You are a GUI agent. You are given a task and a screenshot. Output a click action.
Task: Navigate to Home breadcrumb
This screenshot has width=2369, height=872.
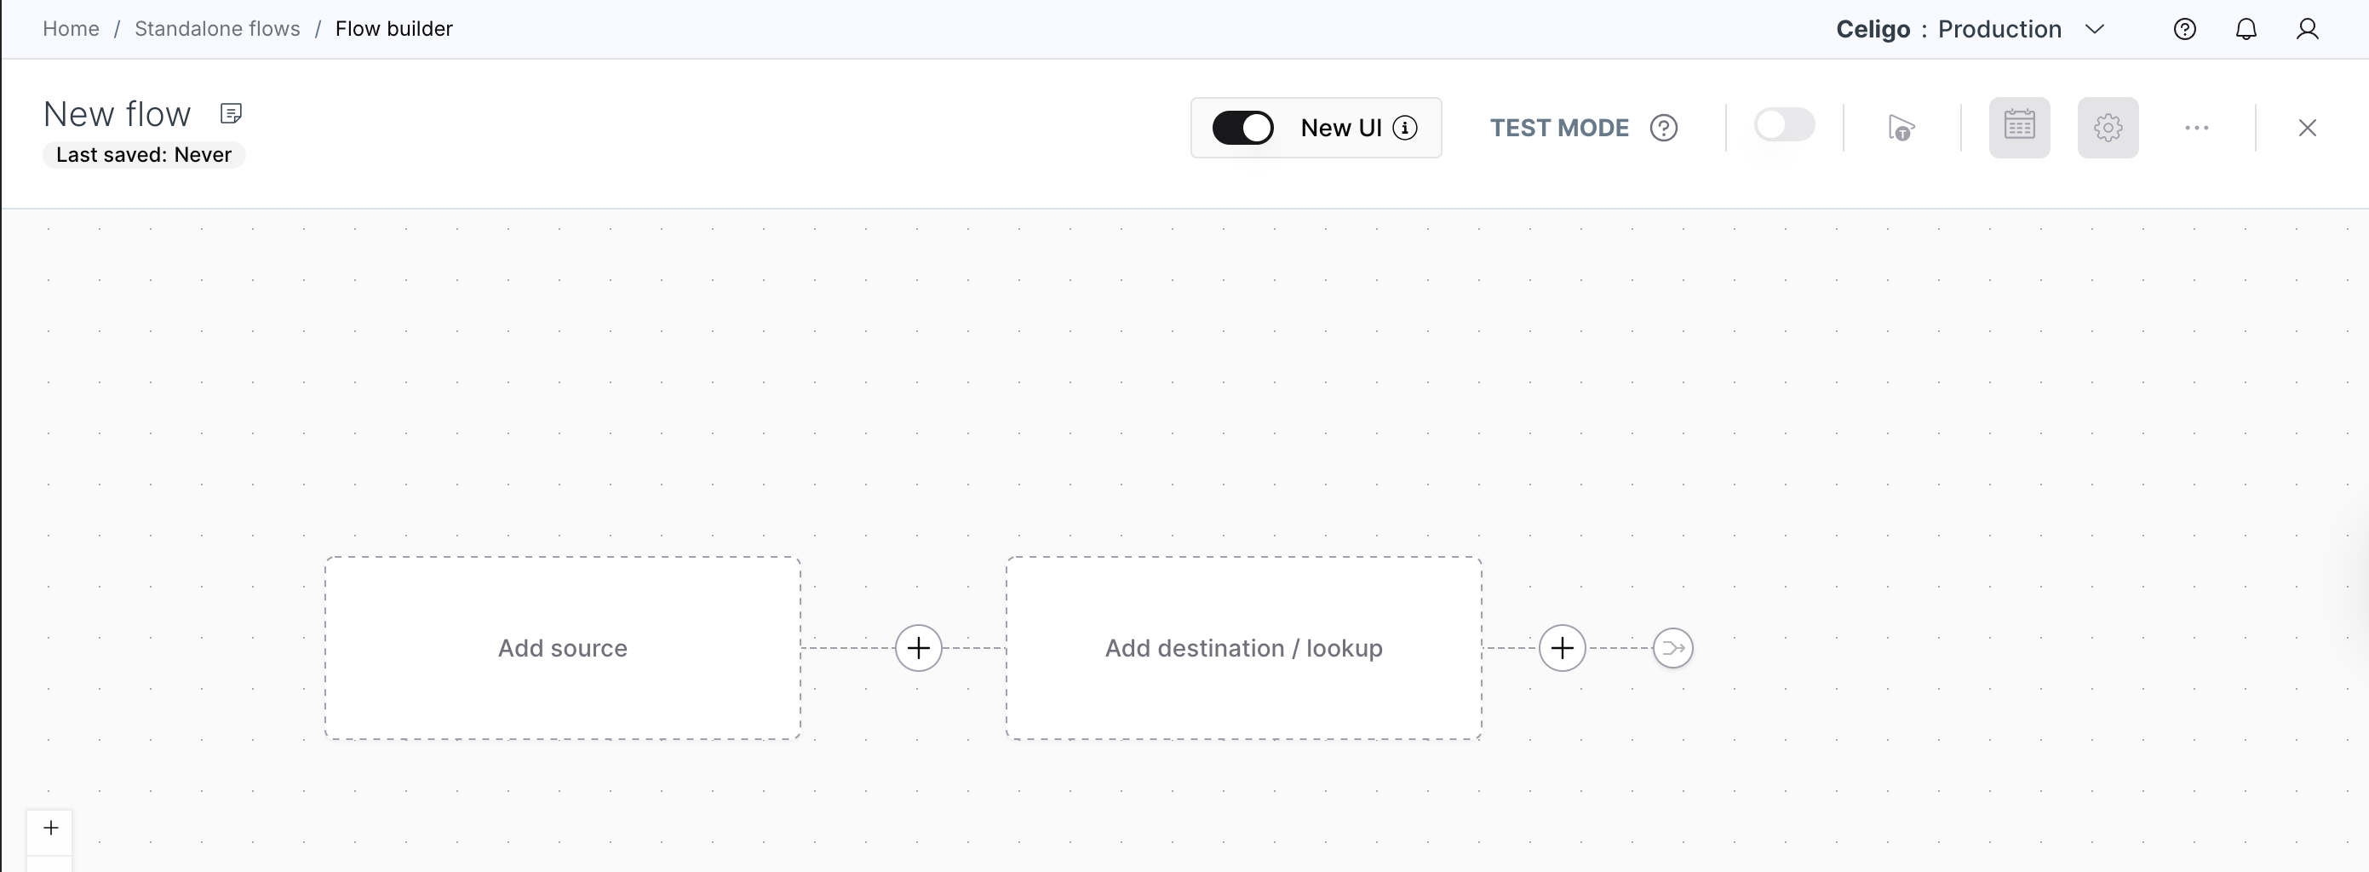tap(70, 28)
